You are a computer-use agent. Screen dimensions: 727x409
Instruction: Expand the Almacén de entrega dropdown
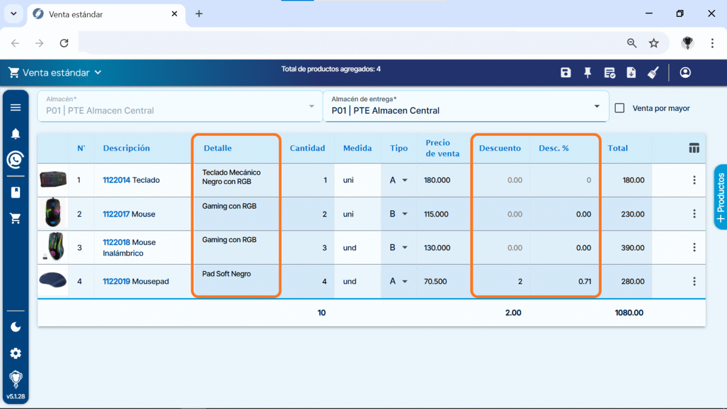[x=597, y=106]
